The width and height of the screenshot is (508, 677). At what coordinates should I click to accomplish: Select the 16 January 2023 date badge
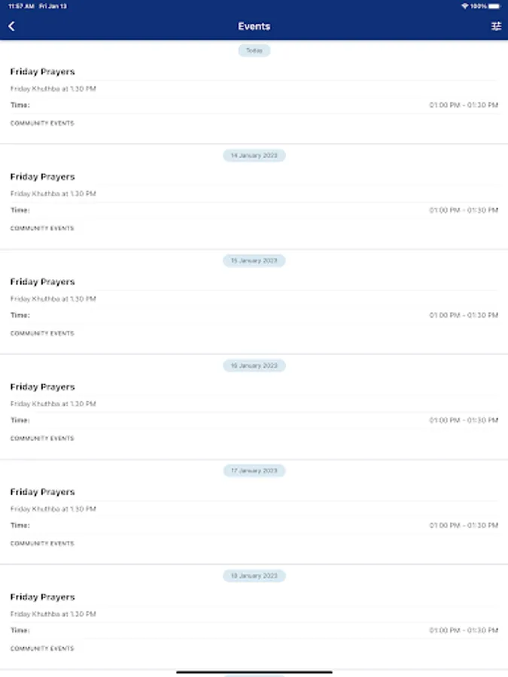pos(254,366)
